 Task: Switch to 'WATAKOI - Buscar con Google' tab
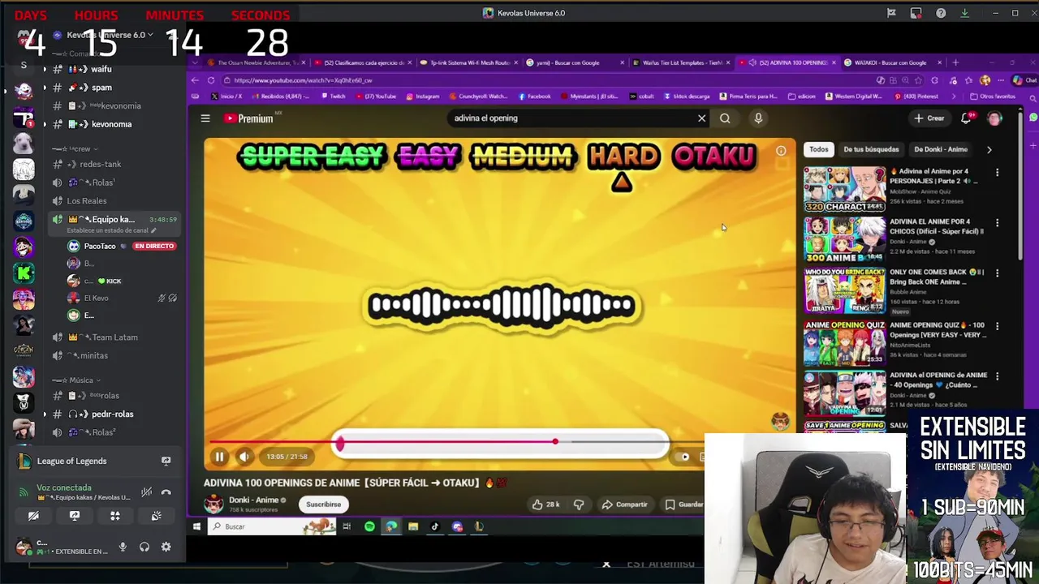891,62
